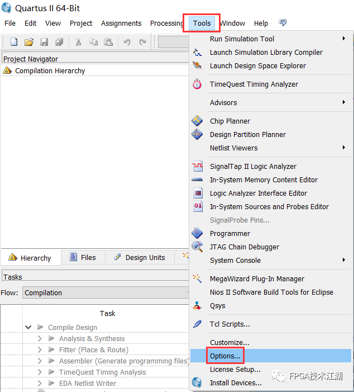Click the MegaWizard wand icon
Image resolution: width=354 pixels, height=392 pixels.
[197, 278]
